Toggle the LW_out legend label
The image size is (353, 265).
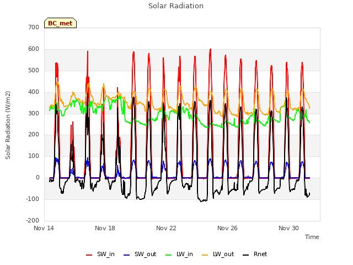pyautogui.click(x=223, y=254)
